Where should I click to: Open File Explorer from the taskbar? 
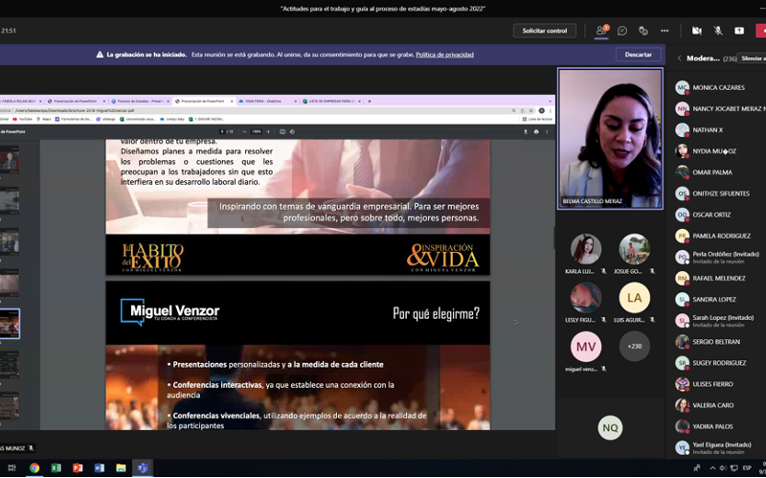click(121, 467)
